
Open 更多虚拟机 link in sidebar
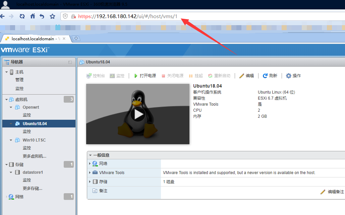click(x=35, y=155)
